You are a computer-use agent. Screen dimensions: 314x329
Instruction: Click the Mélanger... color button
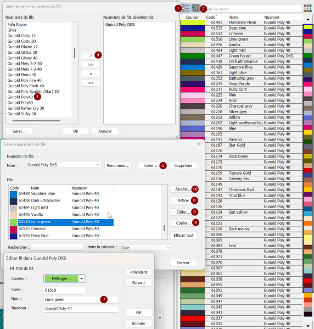tap(61, 278)
